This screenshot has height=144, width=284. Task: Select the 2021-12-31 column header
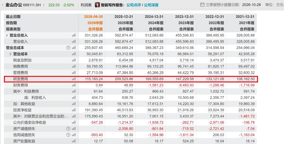[x=245, y=17]
